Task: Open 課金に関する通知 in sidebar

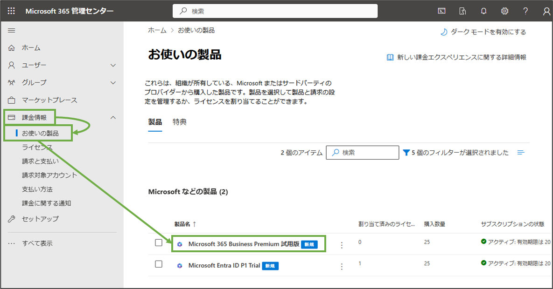Action: point(46,203)
